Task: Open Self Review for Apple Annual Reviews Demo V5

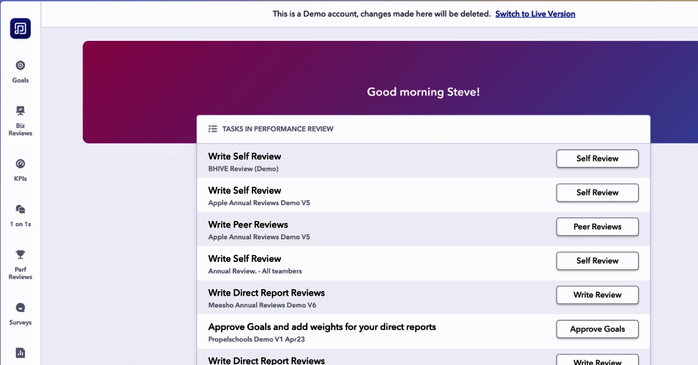Action: click(x=597, y=193)
